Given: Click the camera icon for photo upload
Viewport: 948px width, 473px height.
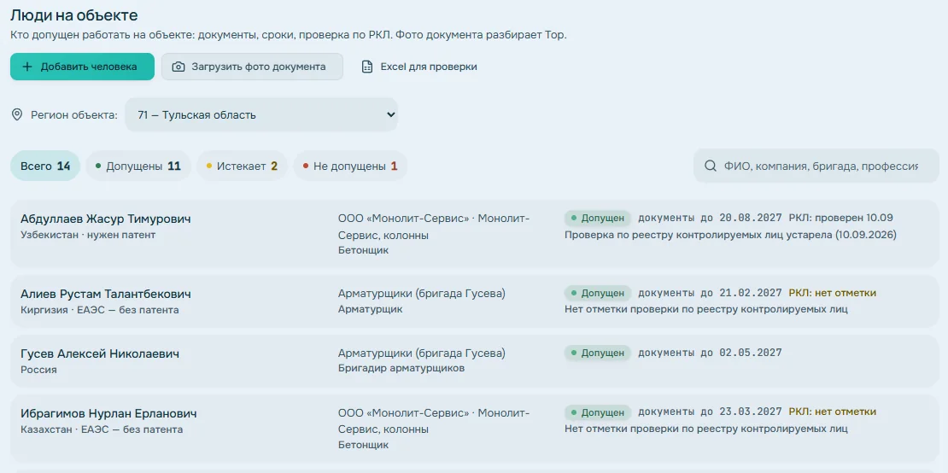Looking at the screenshot, I should pos(178,67).
